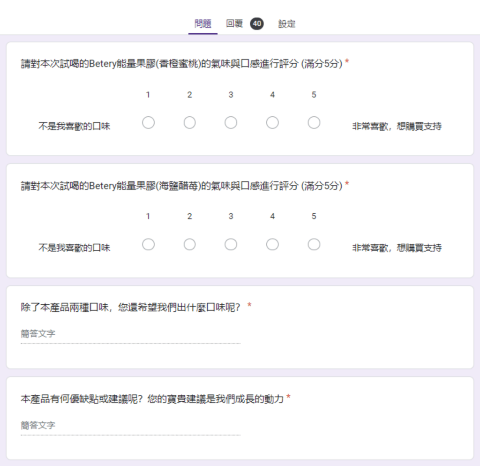The width and height of the screenshot is (480, 466).
Task: Rate 香橙蜜桃 flavor with score 2
Action: tap(190, 122)
